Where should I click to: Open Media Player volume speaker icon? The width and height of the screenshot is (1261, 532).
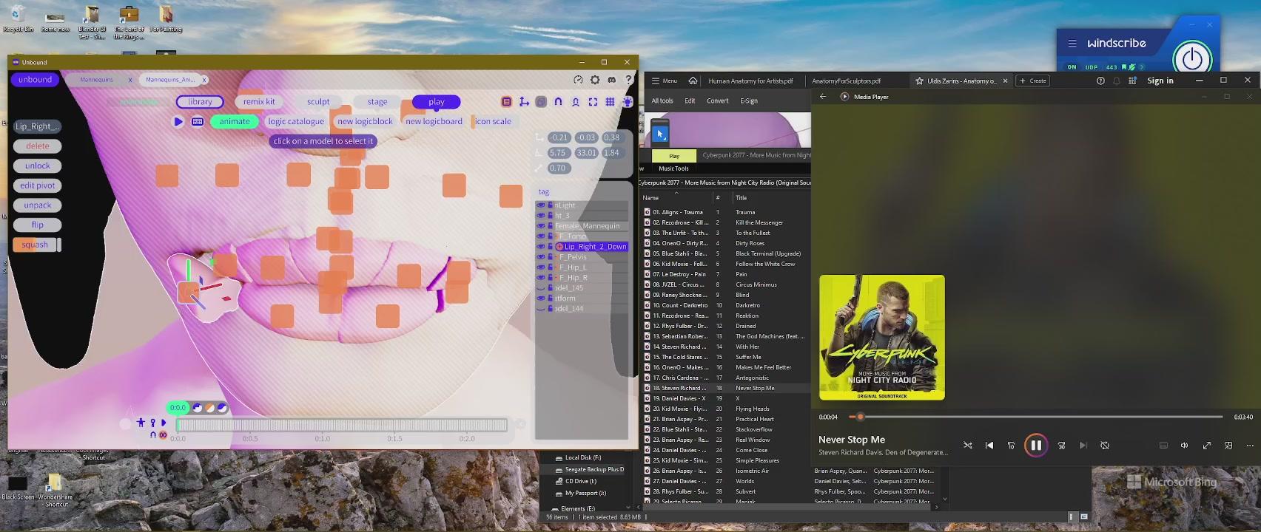(1185, 446)
